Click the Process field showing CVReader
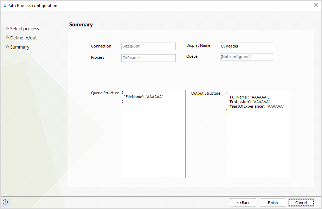Image resolution: width=322 pixels, height=209 pixels. pyautogui.click(x=148, y=58)
